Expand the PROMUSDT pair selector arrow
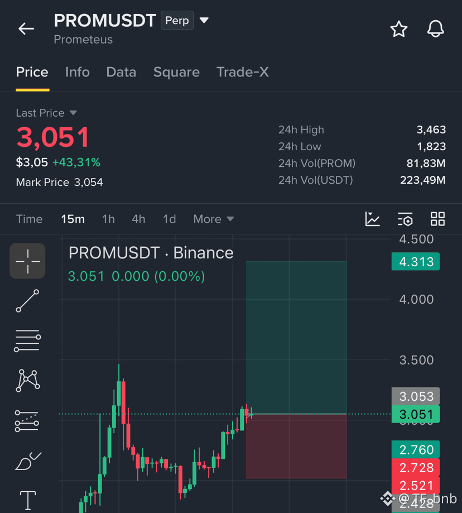Screen dimensions: 462x513 click(x=204, y=20)
